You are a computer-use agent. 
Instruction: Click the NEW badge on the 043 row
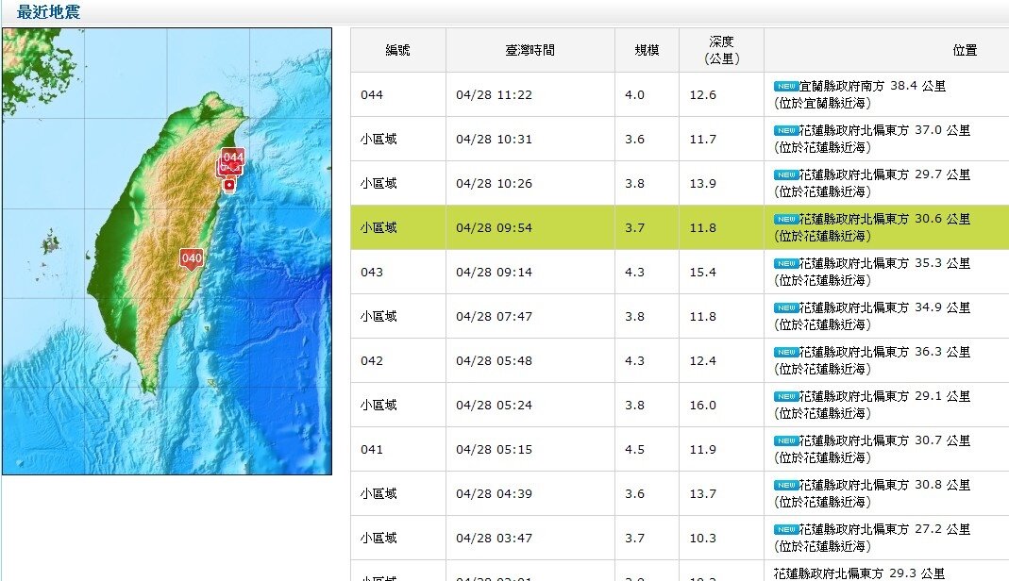click(x=785, y=263)
